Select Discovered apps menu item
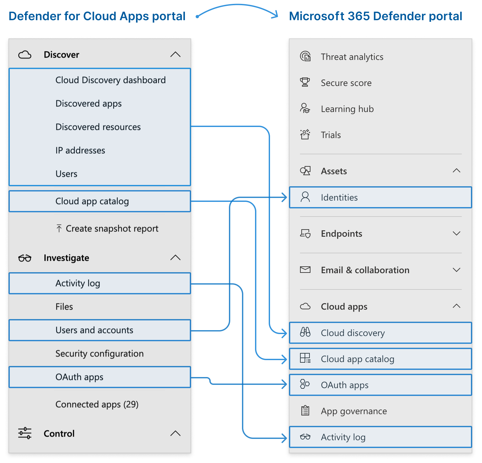 88,104
